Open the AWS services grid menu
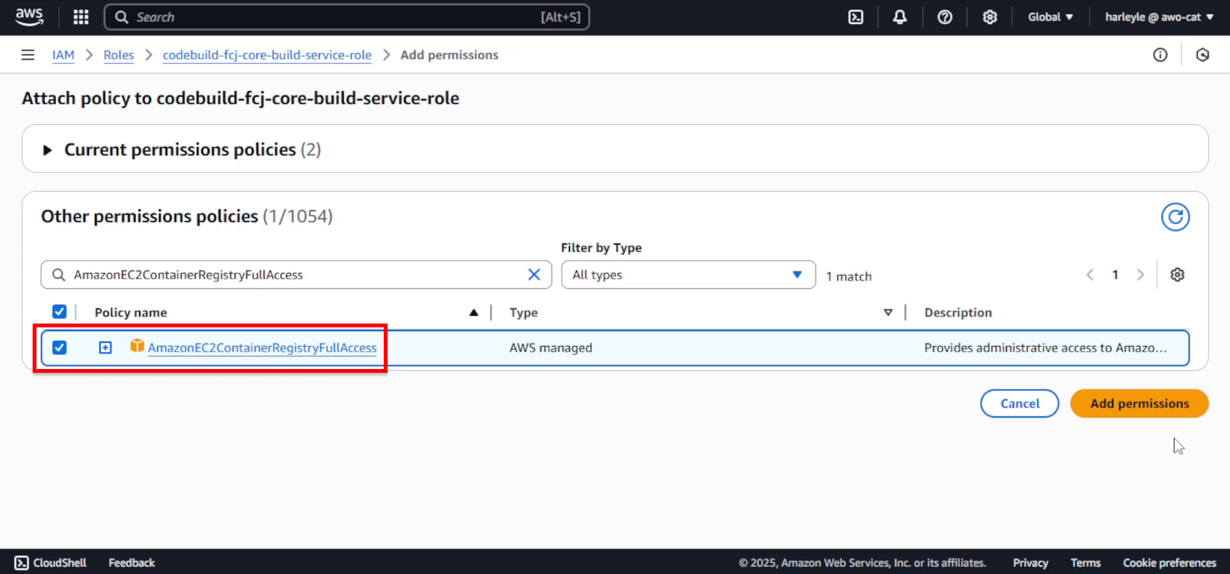This screenshot has height=574, width=1230. [81, 17]
